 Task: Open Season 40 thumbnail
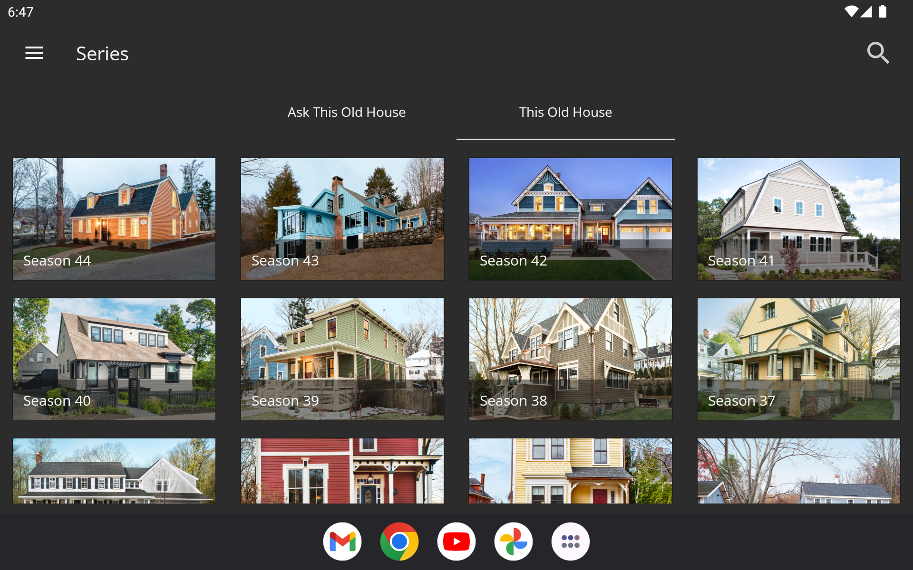point(114,360)
